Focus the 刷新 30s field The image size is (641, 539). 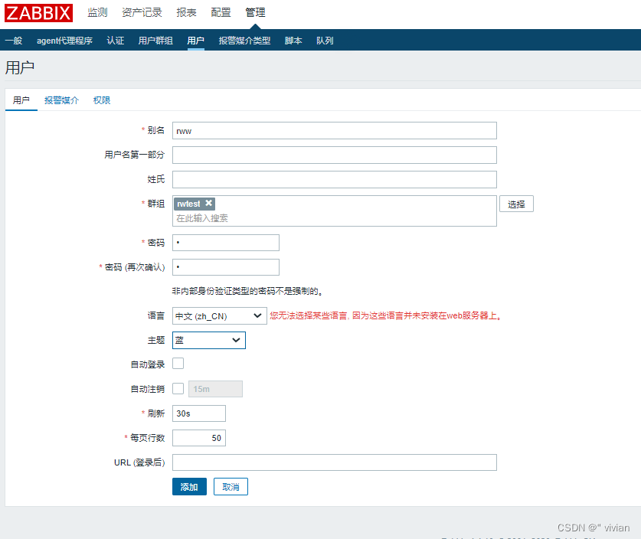[199, 413]
